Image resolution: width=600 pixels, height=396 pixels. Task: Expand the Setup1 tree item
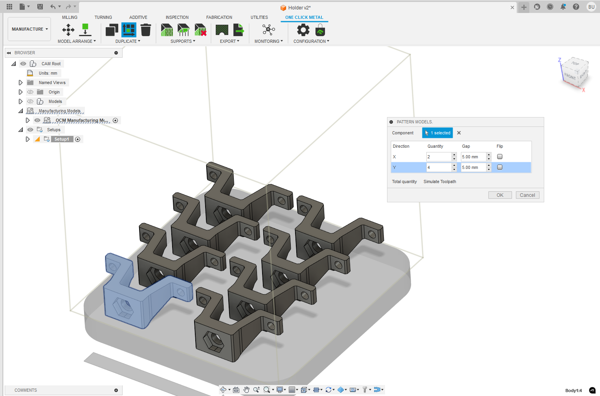click(x=28, y=139)
